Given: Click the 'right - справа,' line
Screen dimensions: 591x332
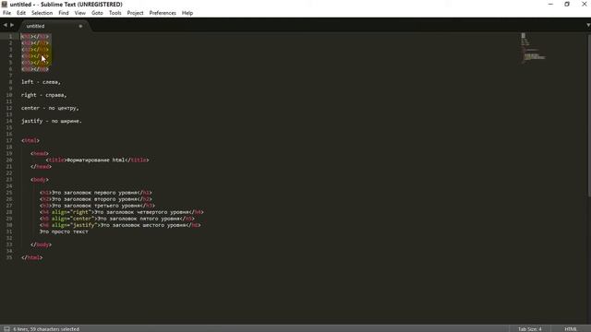Looking at the screenshot, I should coord(43,95).
